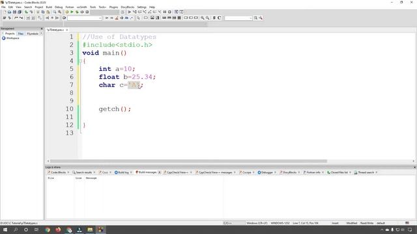This screenshot has height=234, width=417.
Task: Switch to the Debugger log tab
Action: pyautogui.click(x=267, y=172)
